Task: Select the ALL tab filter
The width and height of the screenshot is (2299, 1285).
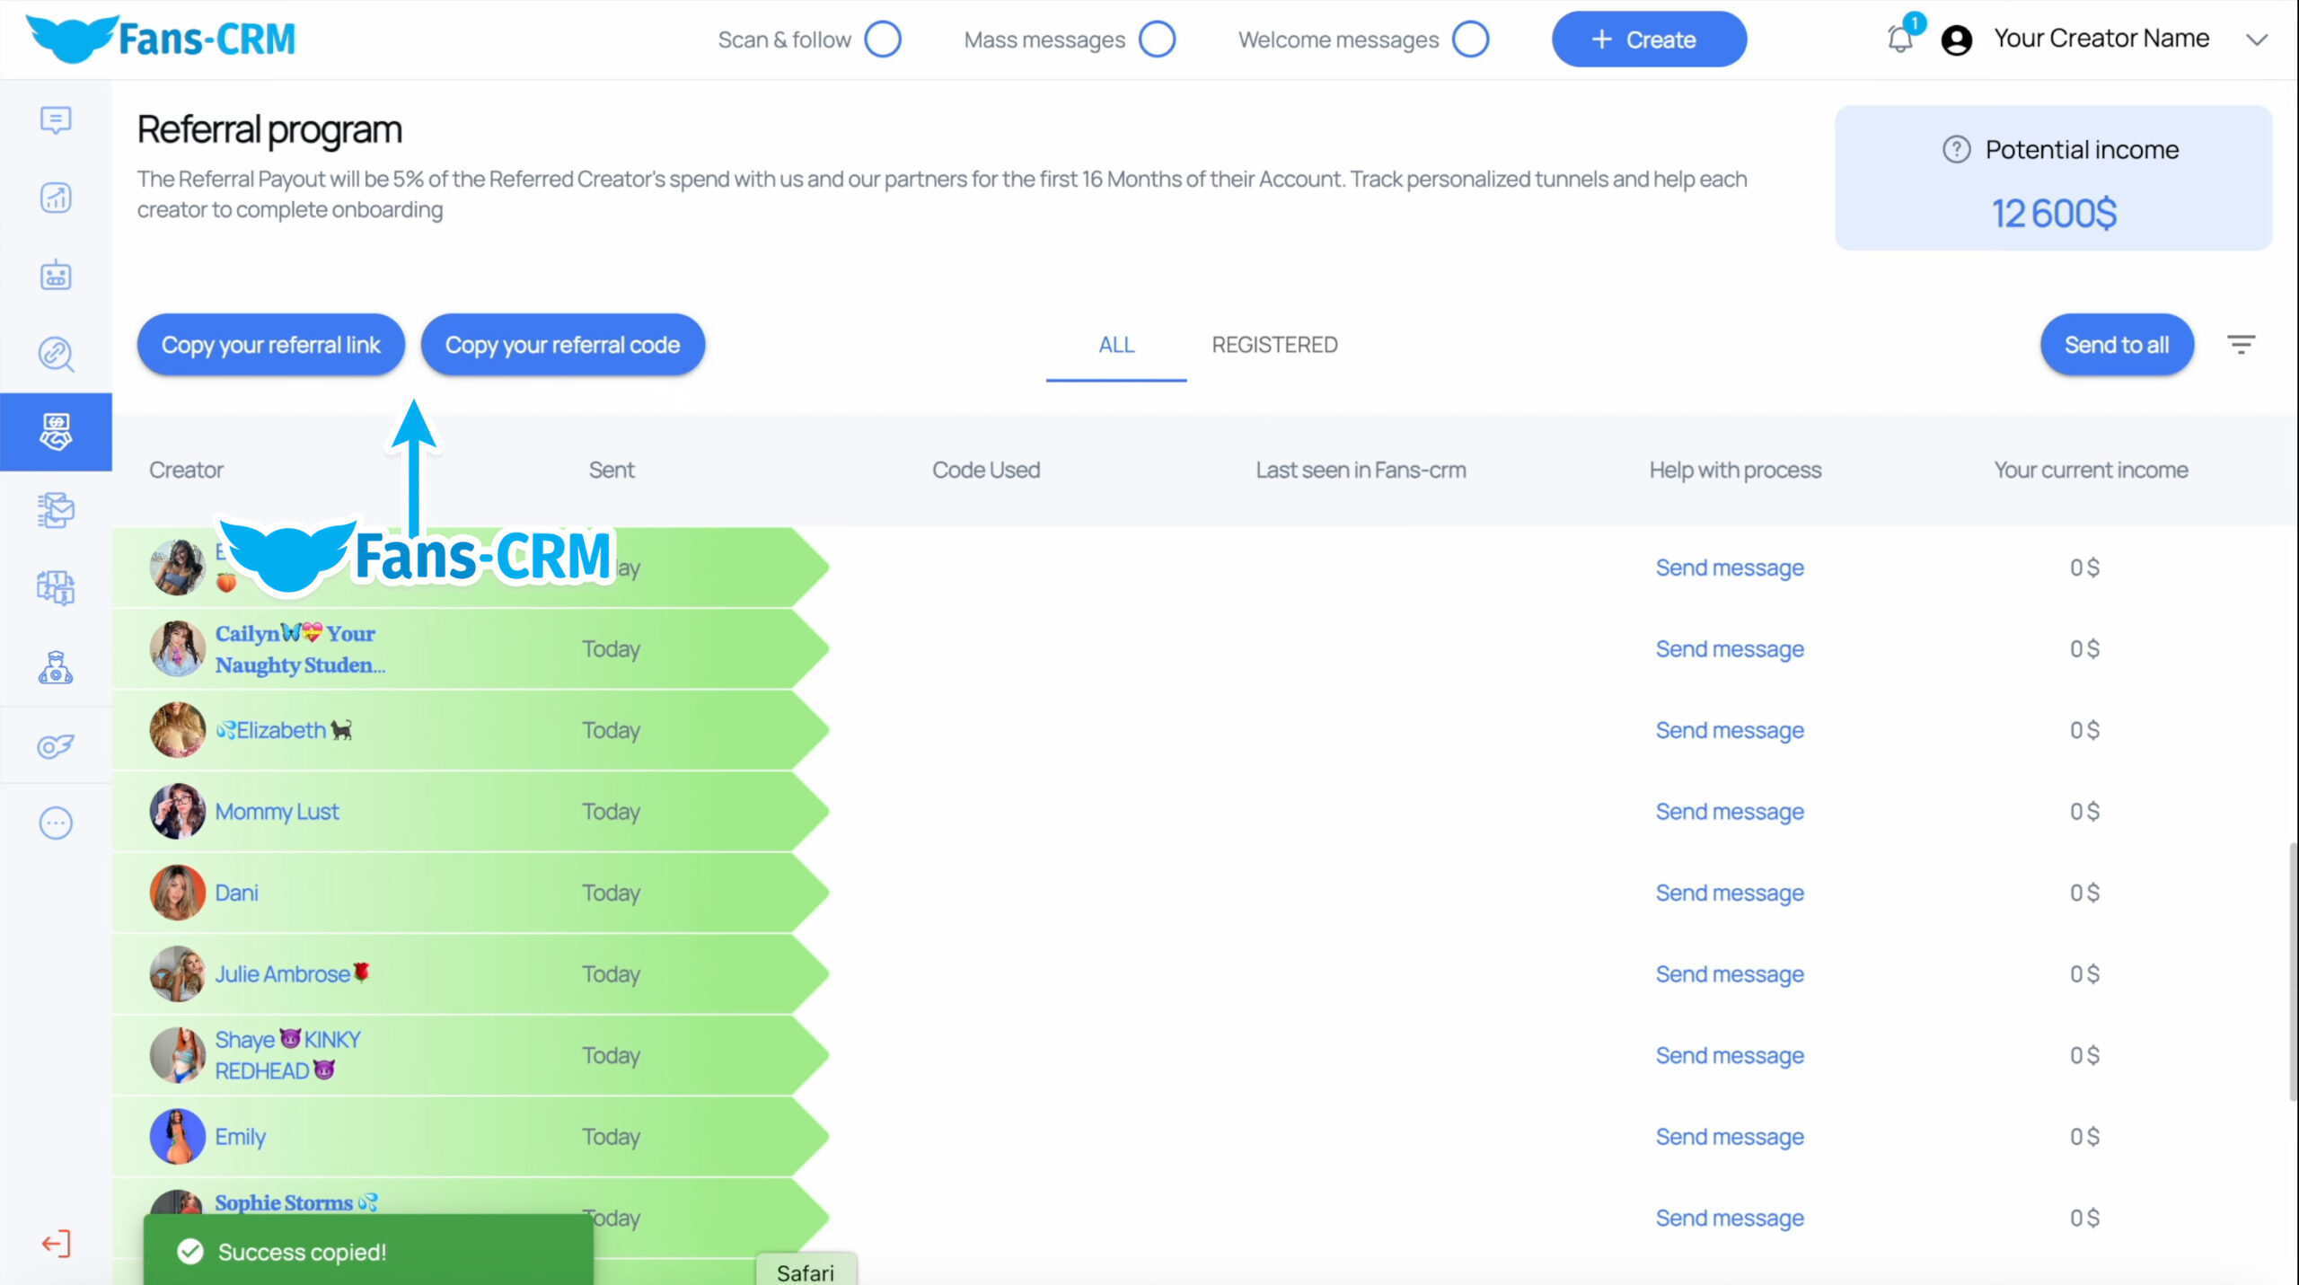Action: [1116, 344]
